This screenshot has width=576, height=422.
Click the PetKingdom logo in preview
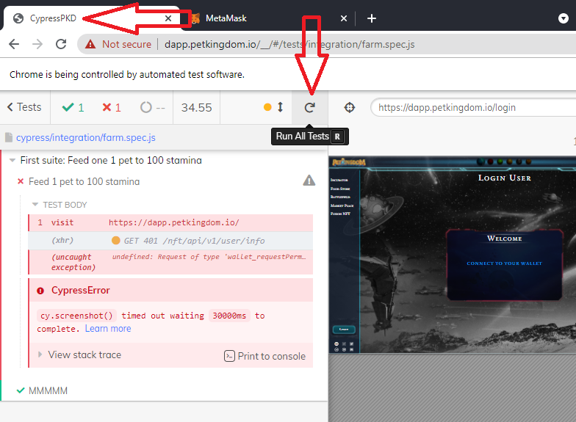tap(348, 161)
